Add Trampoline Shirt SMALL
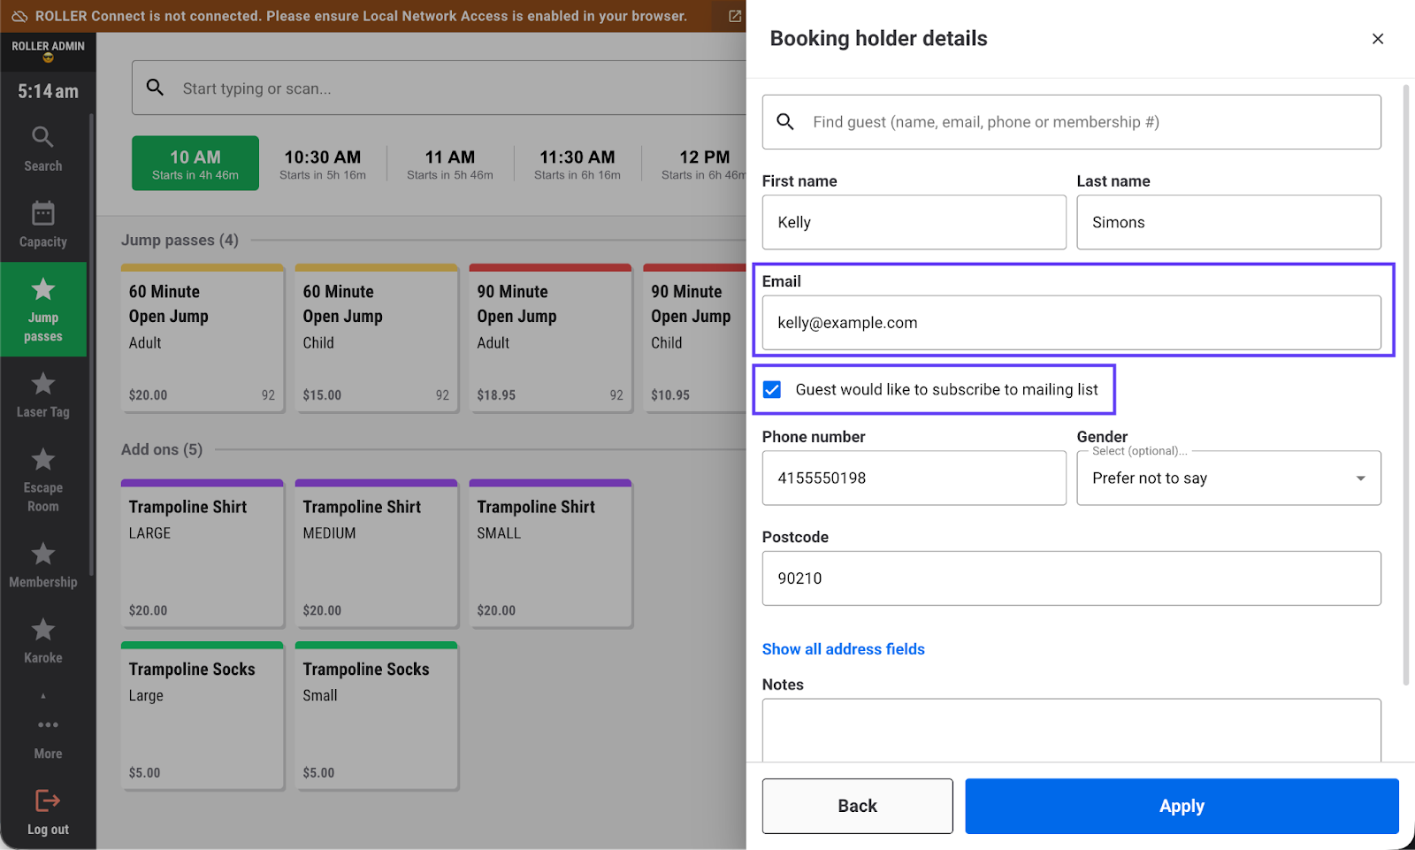The image size is (1415, 850). point(551,554)
